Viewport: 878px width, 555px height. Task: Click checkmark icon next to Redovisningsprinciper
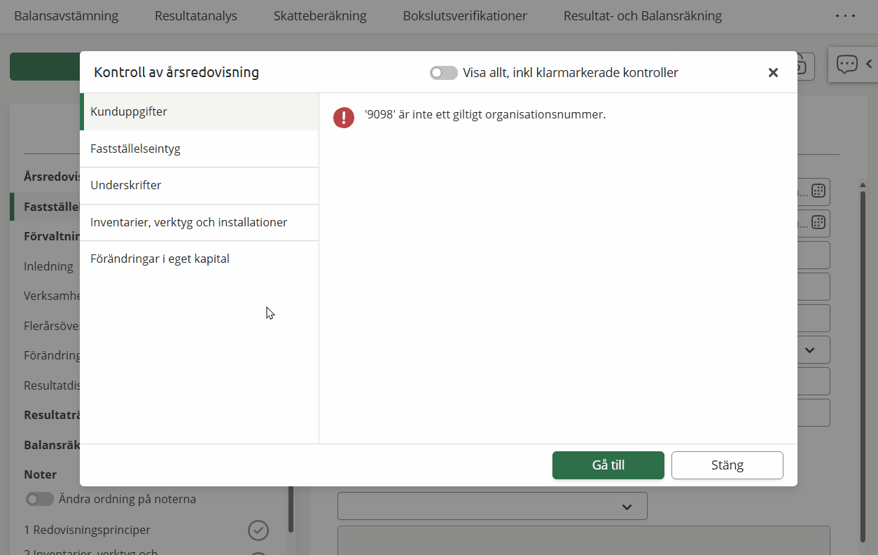[258, 530]
